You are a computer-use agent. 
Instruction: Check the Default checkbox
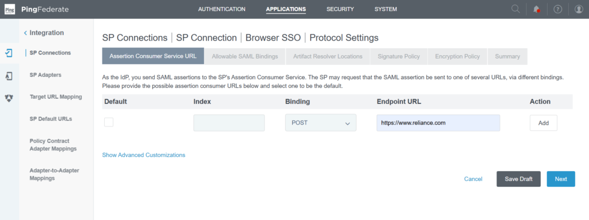tap(109, 122)
